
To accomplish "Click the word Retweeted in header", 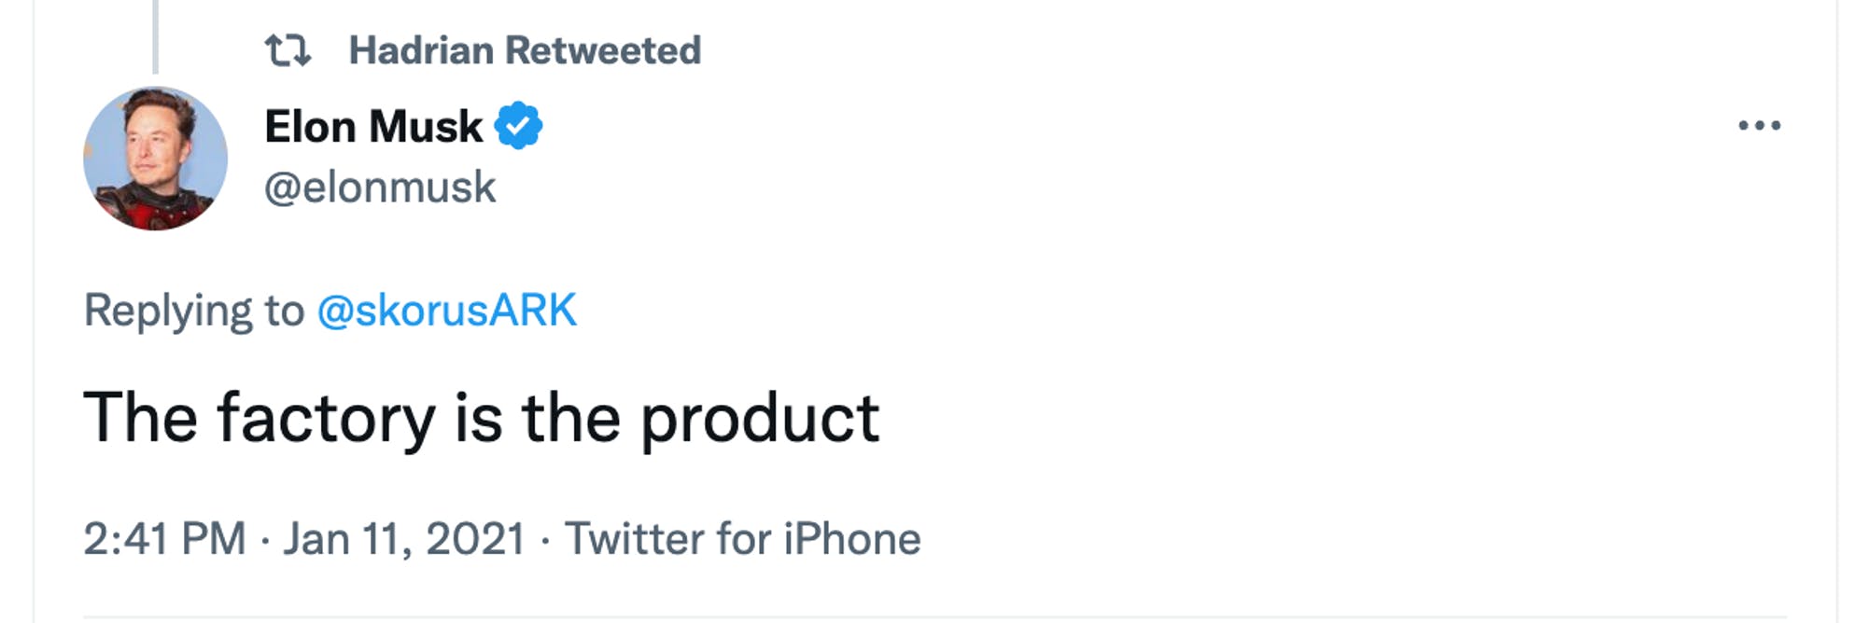I will (x=610, y=50).
